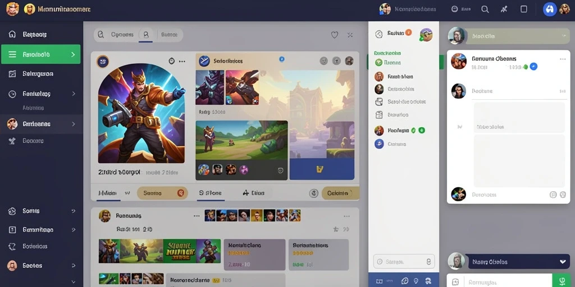Open the square badge icon entry in lower sidebar

pyautogui.click(x=12, y=229)
